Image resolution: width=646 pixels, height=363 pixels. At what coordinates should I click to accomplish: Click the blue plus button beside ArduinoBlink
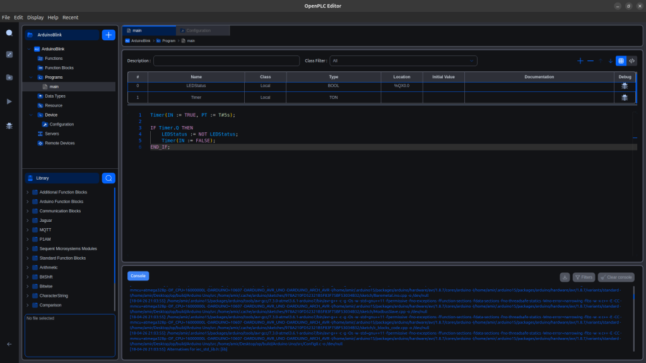[x=109, y=35]
